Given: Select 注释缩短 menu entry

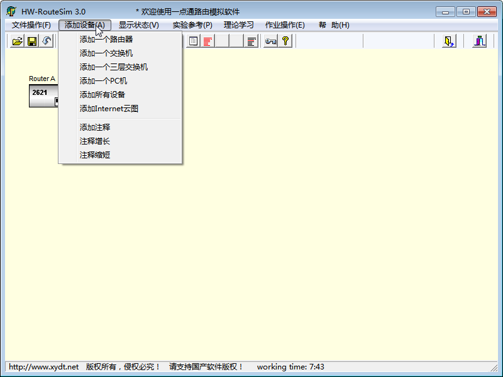Looking at the screenshot, I should 120,155.
